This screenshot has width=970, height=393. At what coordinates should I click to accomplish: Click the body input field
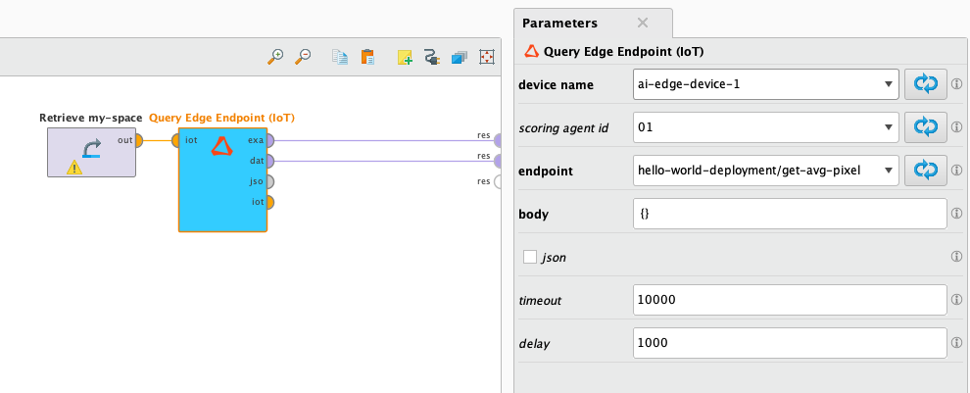(x=789, y=213)
